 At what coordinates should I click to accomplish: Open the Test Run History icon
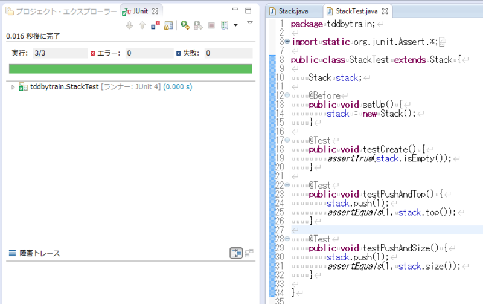[225, 25]
